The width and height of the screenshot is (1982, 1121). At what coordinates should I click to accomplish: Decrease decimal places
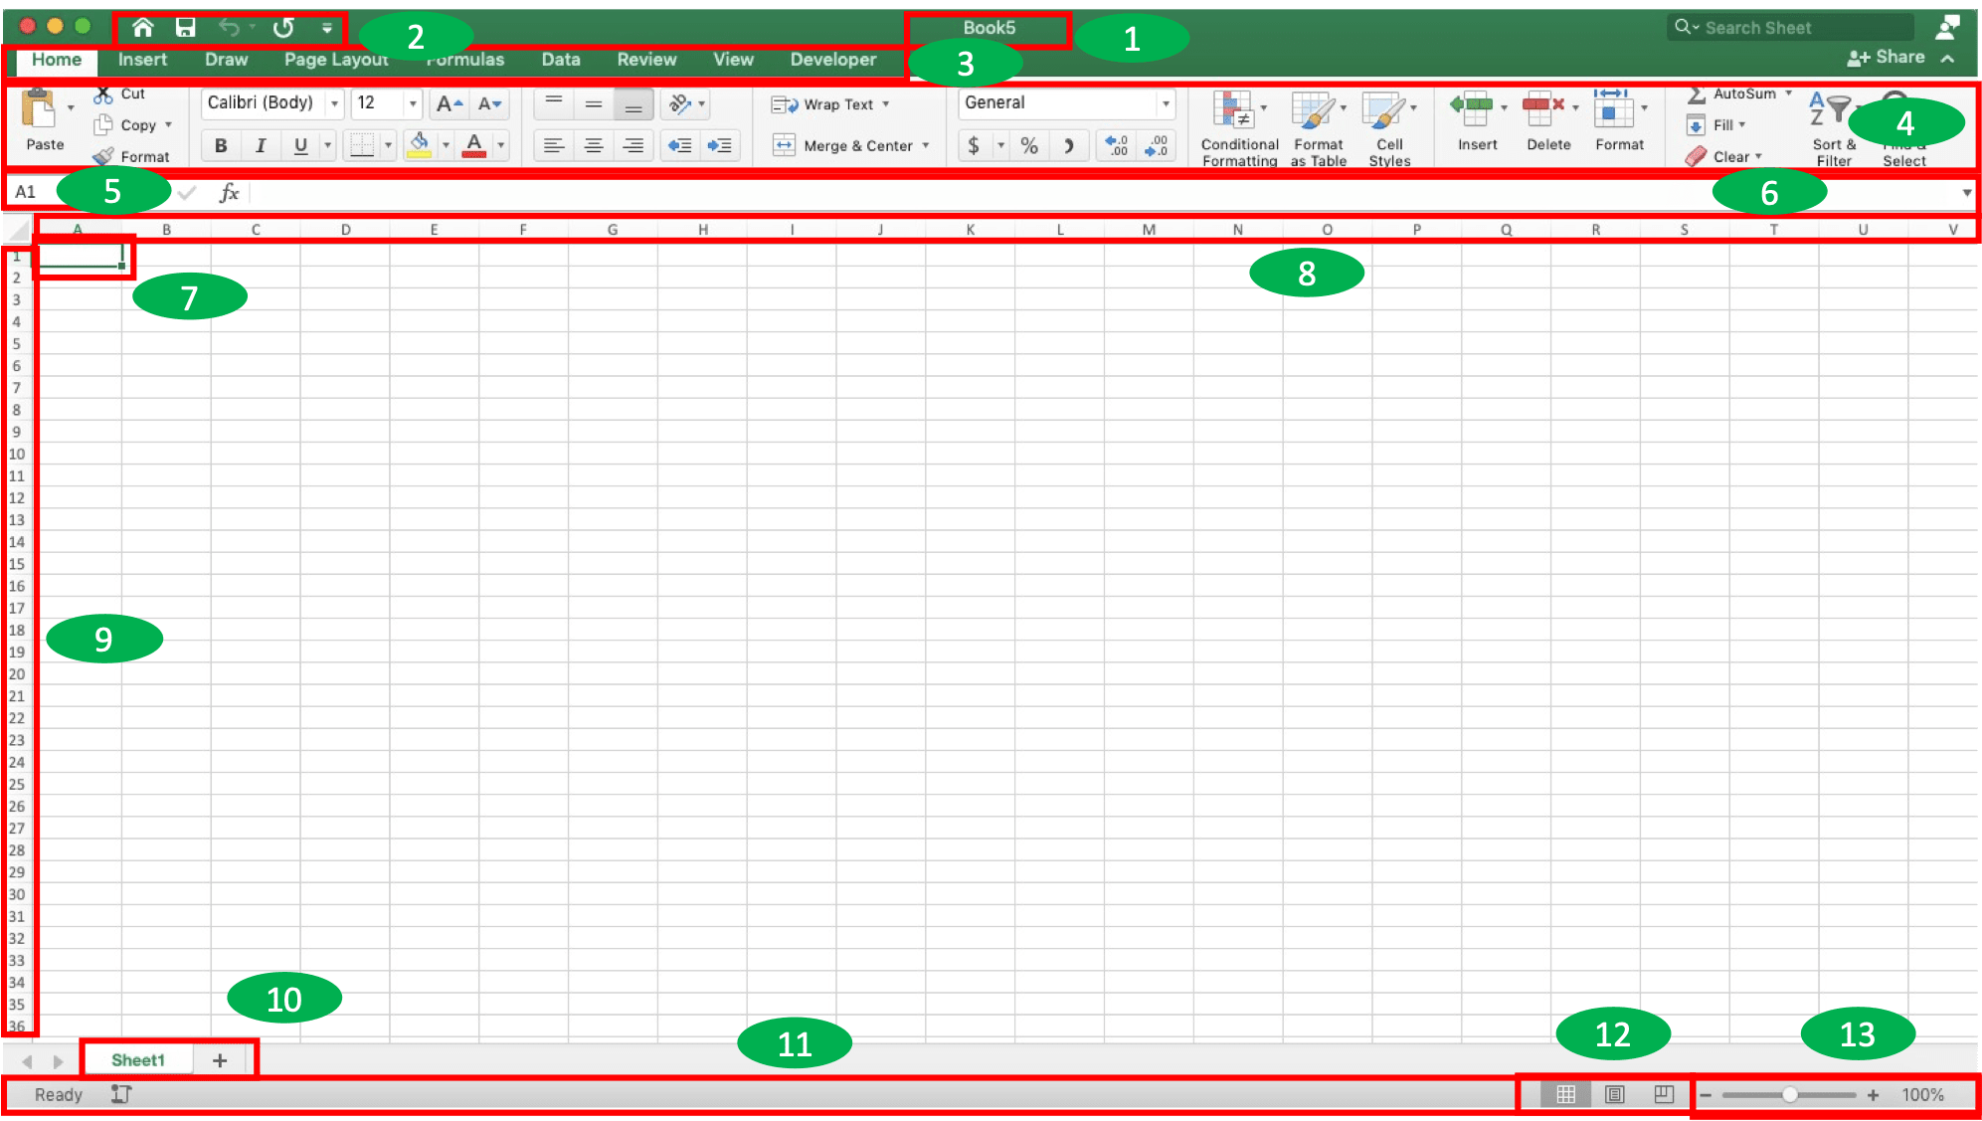pos(1157,146)
